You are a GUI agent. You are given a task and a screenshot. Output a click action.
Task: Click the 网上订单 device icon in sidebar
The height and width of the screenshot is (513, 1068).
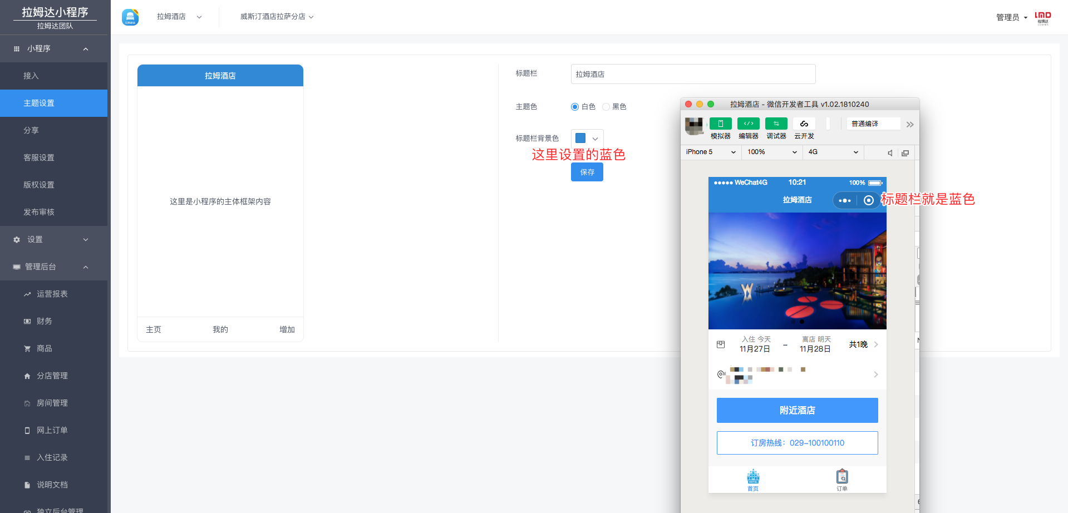coord(27,431)
